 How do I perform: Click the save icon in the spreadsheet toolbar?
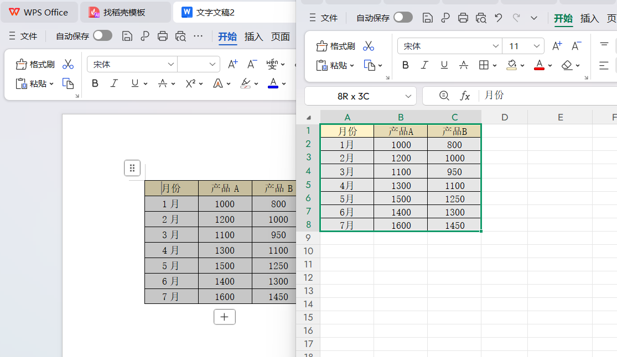coord(427,18)
